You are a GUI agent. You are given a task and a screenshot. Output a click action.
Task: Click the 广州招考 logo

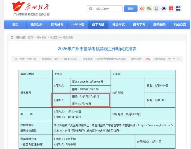pos(31,8)
